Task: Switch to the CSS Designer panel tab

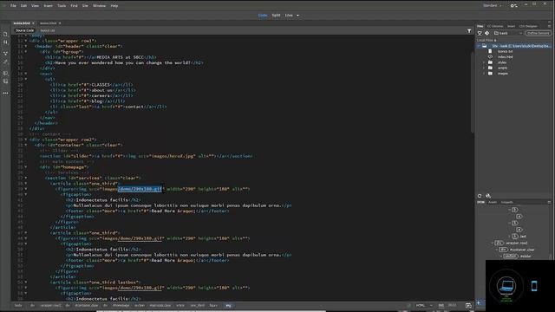Action: pos(528,26)
